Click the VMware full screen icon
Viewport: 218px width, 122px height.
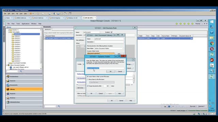(x=62, y=14)
